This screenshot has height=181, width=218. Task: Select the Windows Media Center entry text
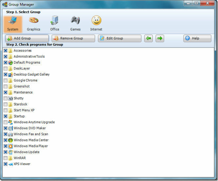(x=31, y=140)
